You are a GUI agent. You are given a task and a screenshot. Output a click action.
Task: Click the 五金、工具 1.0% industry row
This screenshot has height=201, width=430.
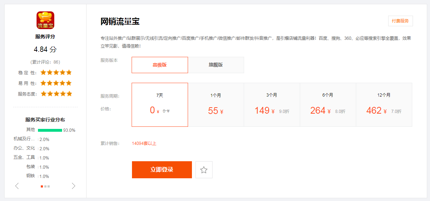pos(31,158)
